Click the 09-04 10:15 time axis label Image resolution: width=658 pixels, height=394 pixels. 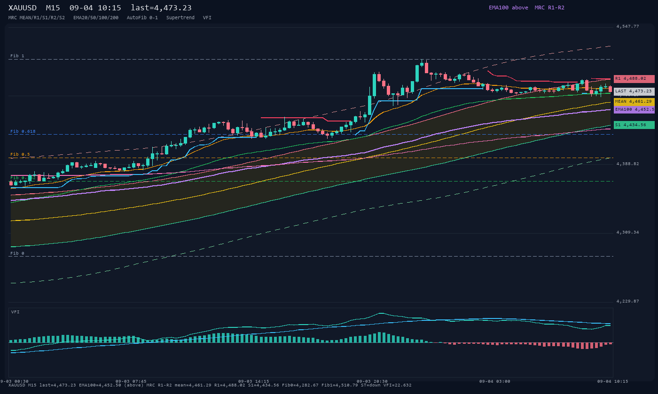[x=613, y=381]
